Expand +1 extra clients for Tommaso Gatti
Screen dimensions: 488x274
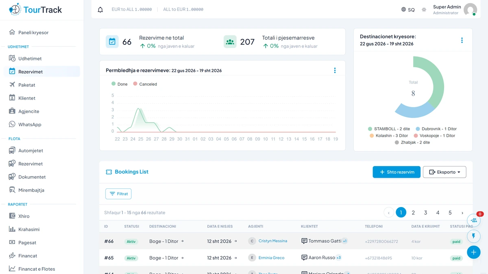point(344,241)
